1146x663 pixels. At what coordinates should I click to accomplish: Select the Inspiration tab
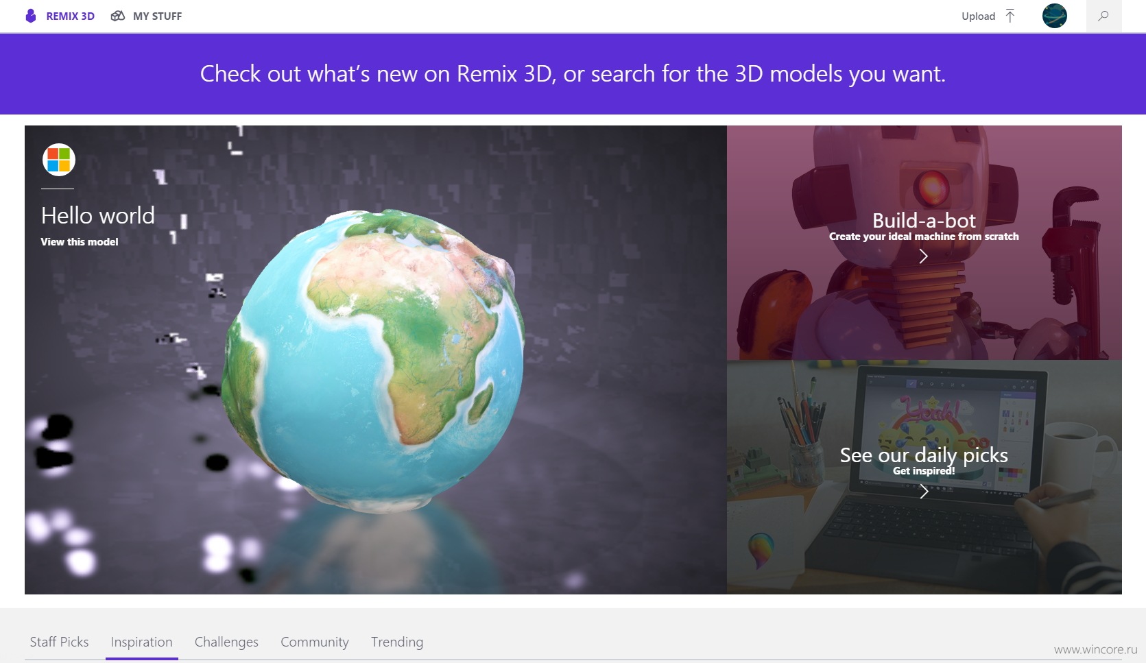(141, 642)
